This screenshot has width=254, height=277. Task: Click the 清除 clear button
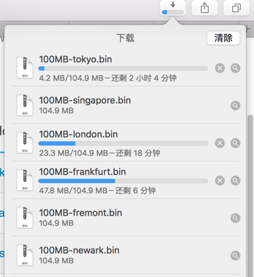coord(224,38)
